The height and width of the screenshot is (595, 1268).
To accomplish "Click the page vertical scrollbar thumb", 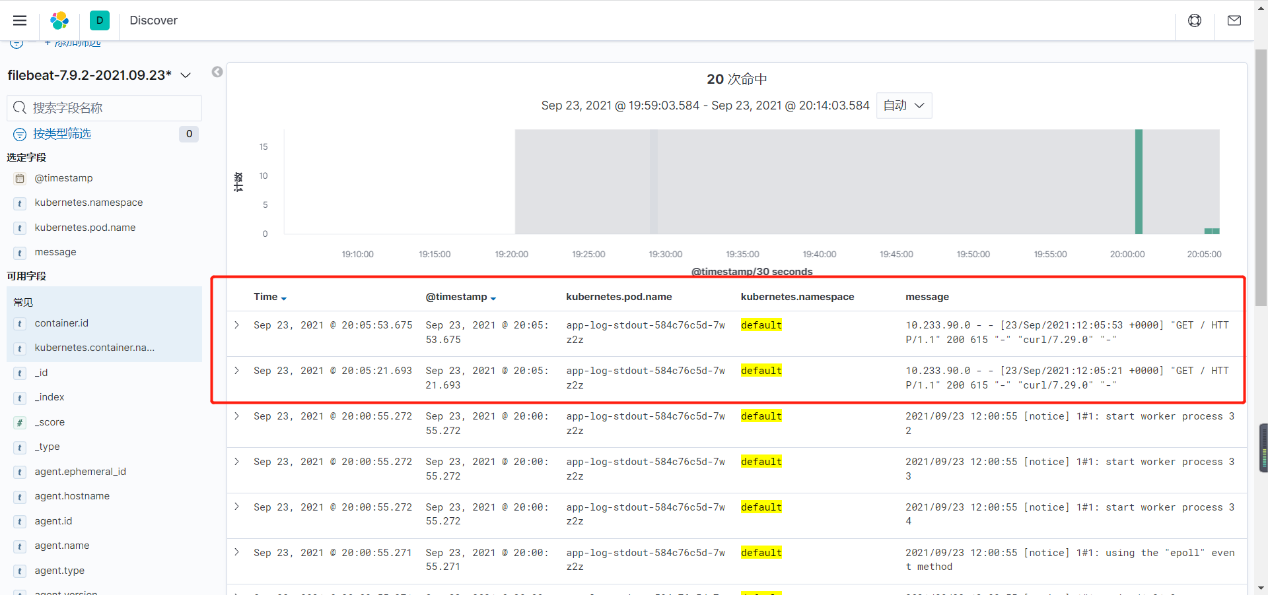I will pyautogui.click(x=1261, y=178).
